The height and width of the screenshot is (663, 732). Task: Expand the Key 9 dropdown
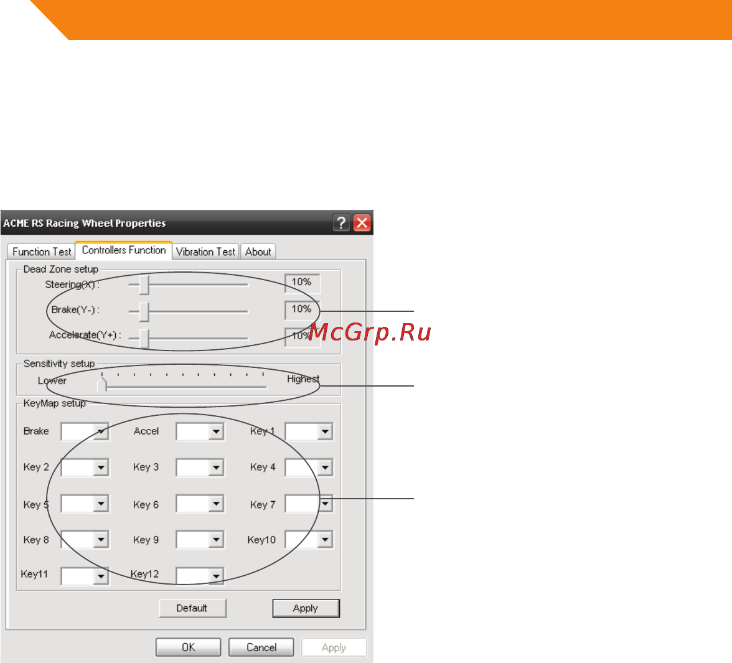[x=215, y=539]
